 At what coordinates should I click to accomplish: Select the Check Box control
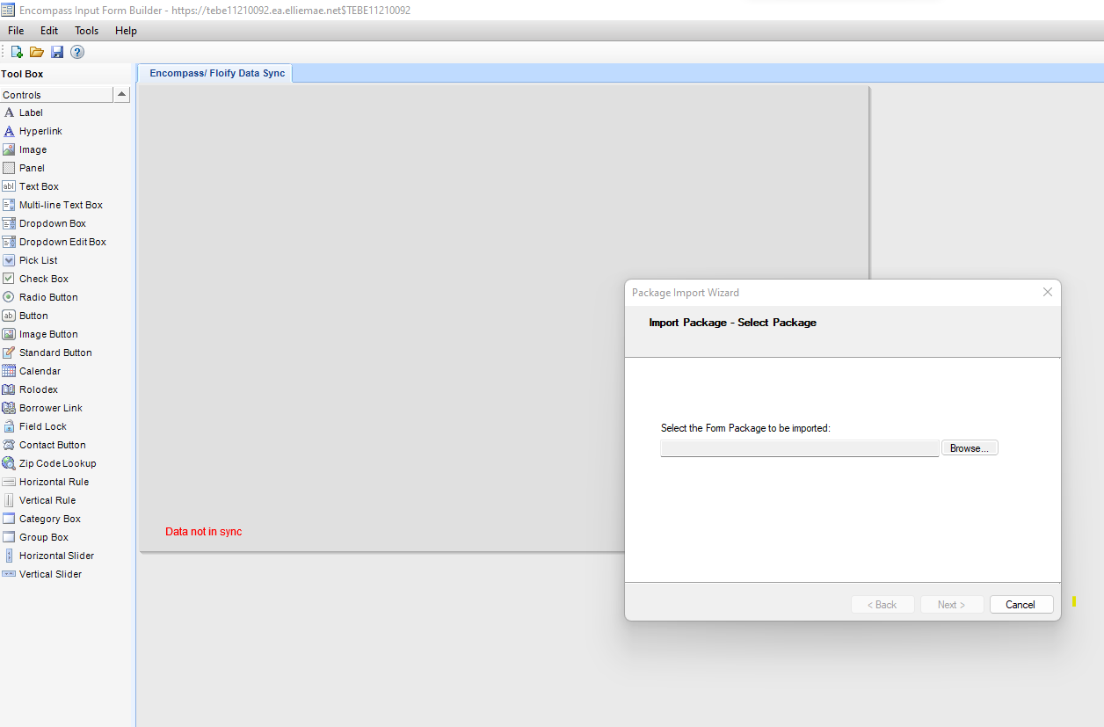click(x=43, y=279)
